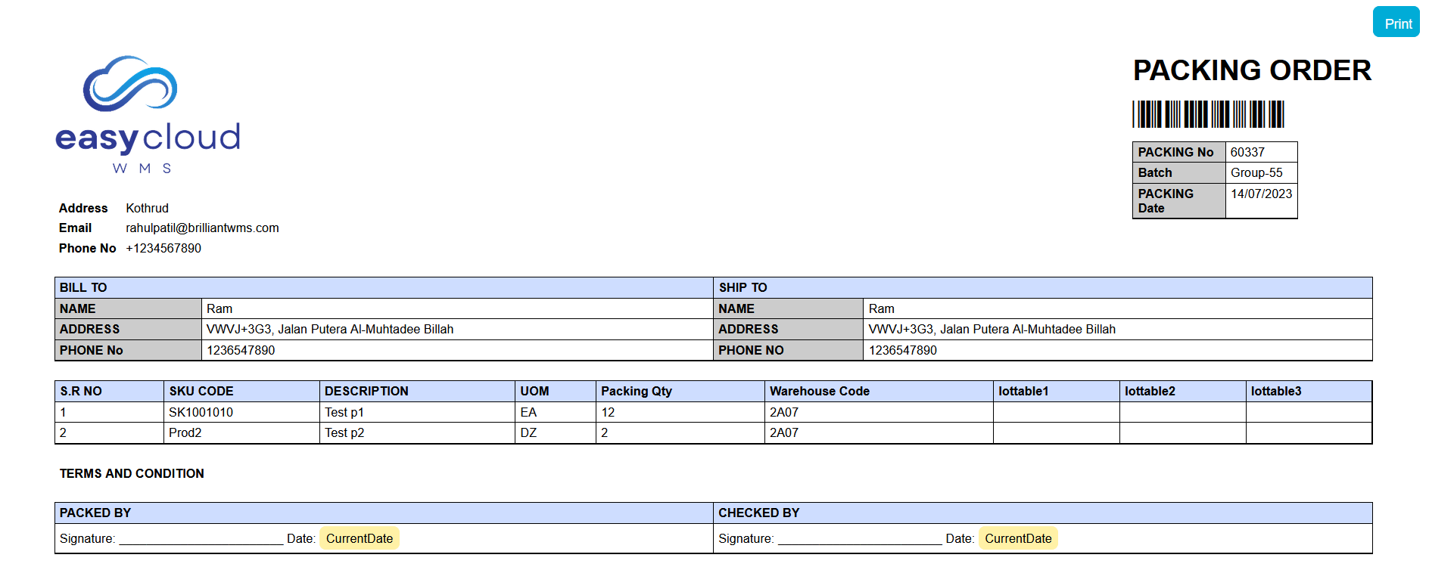The height and width of the screenshot is (564, 1429).
Task: Click the Print button
Action: [1396, 23]
